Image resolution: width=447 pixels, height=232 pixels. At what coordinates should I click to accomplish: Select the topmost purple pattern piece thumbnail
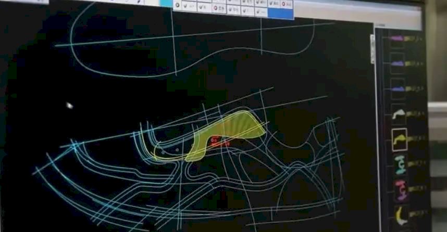coord(398,38)
